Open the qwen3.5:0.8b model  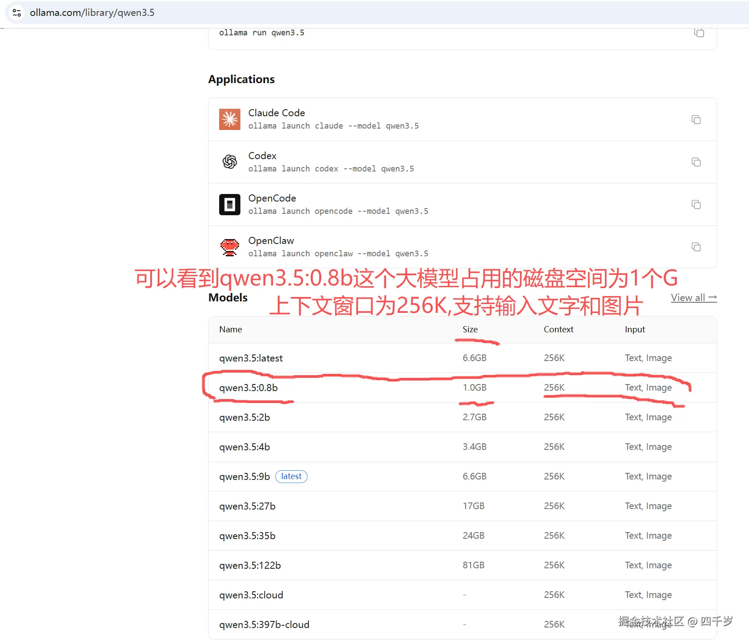click(248, 388)
